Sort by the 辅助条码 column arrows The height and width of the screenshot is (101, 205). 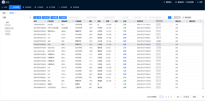[201, 21]
